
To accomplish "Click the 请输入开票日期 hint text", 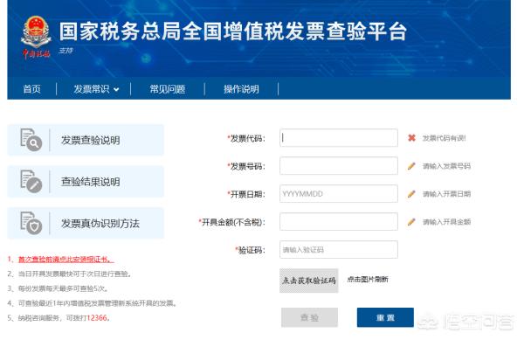I will click(446, 194).
